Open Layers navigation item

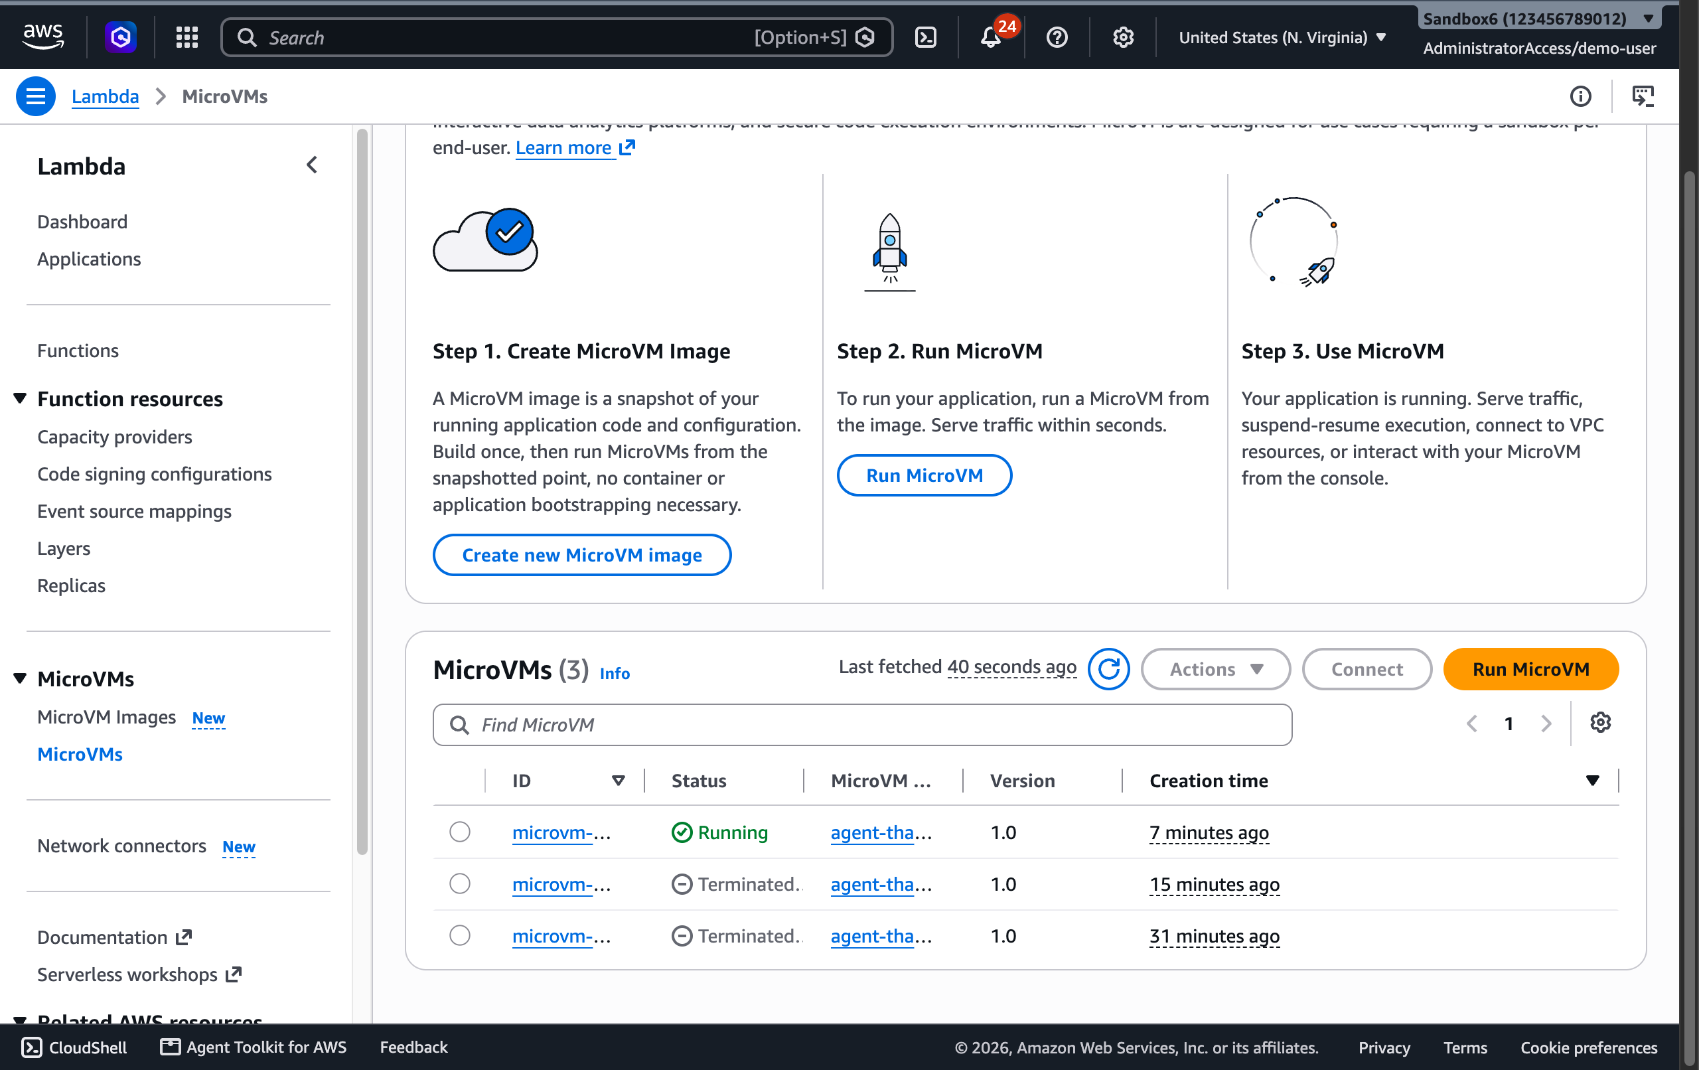click(x=64, y=548)
